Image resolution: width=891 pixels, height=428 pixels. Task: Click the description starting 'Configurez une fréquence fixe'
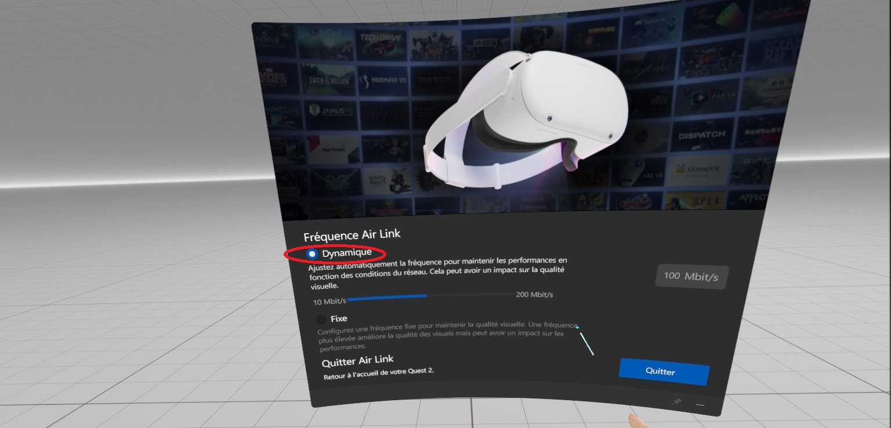(448, 338)
